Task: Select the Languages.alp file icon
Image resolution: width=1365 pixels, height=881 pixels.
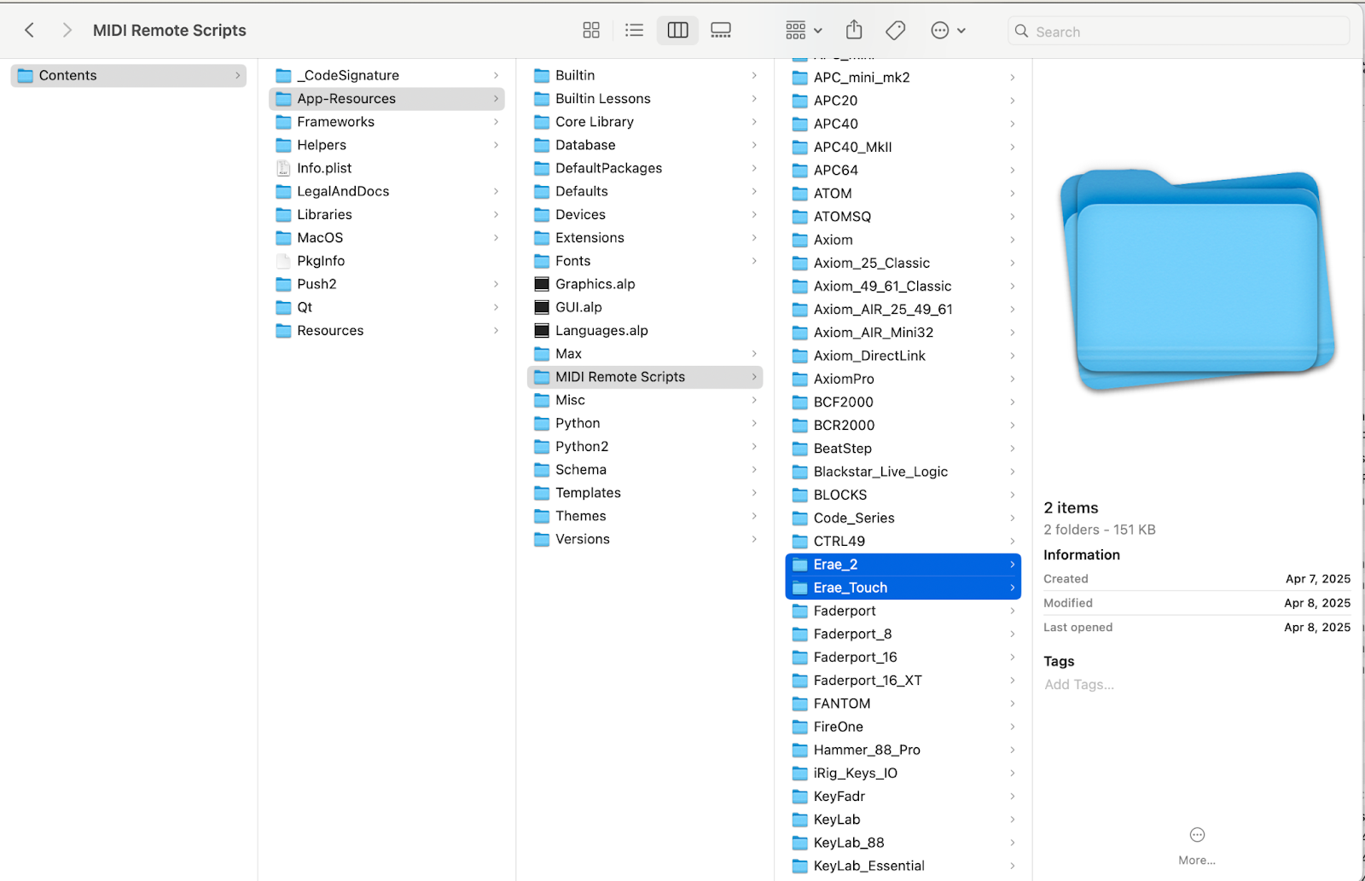Action: (x=542, y=330)
